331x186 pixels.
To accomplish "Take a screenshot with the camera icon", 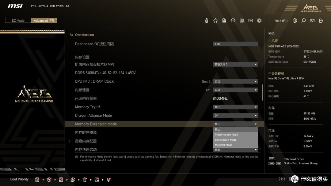I will (x=312, y=20).
